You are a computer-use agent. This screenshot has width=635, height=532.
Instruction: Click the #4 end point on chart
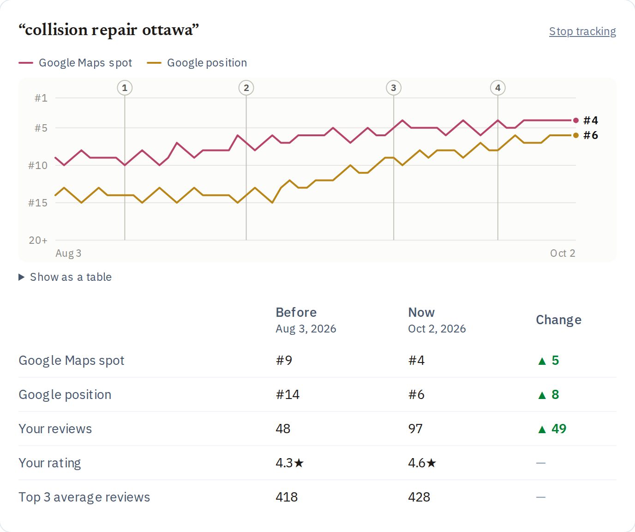[576, 121]
